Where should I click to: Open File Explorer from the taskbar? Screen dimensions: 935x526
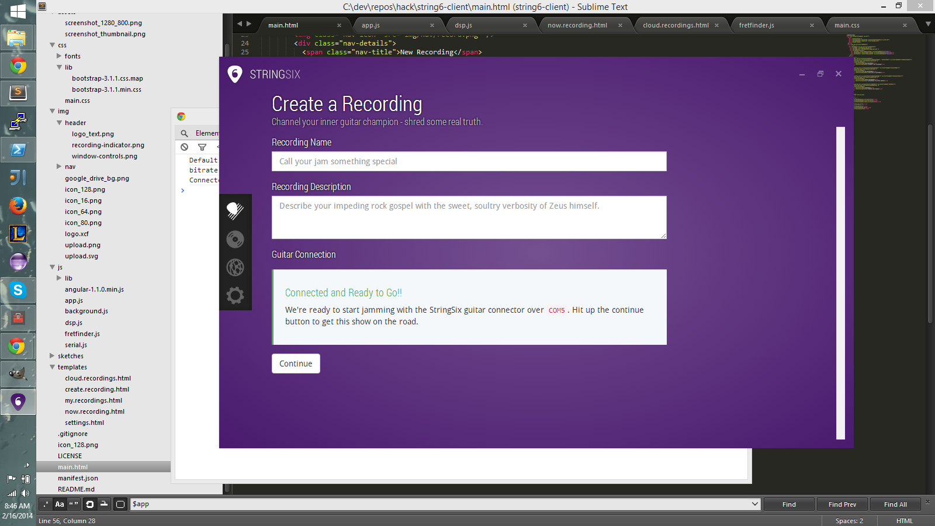18,39
